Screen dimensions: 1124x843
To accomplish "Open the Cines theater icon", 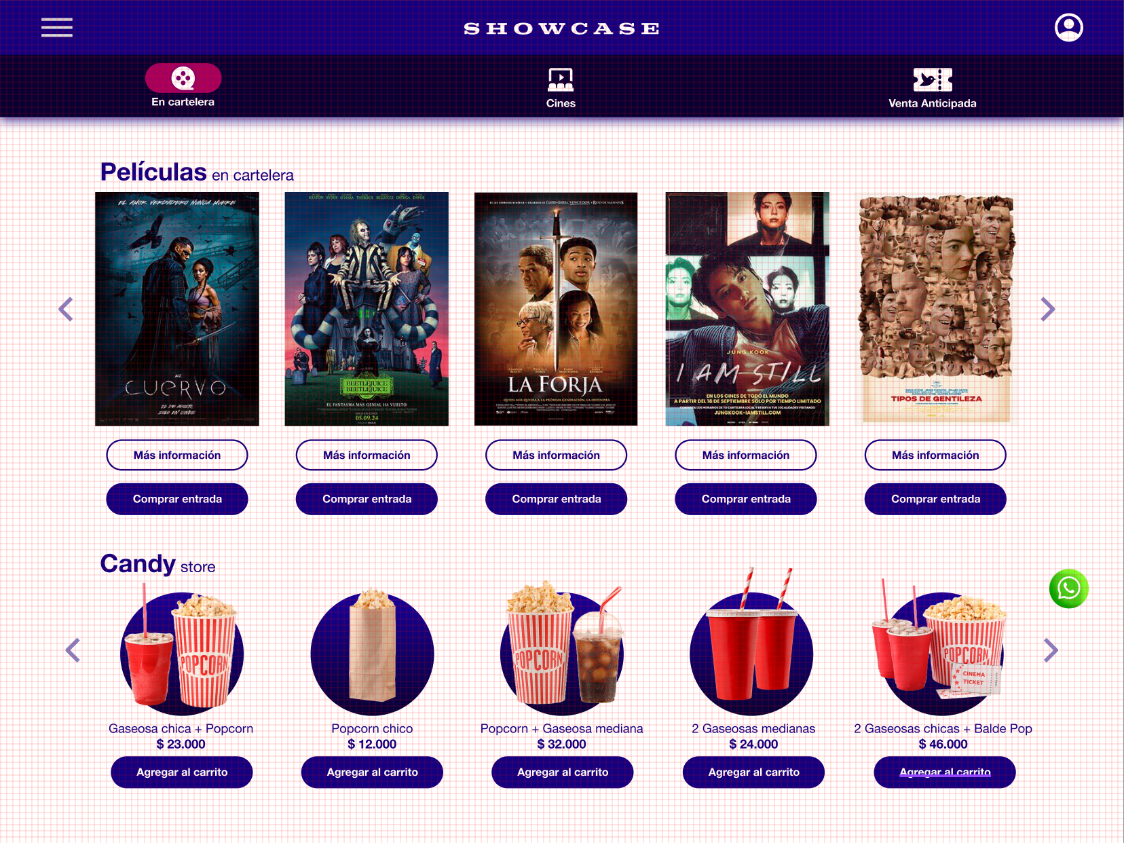I will coord(561,80).
